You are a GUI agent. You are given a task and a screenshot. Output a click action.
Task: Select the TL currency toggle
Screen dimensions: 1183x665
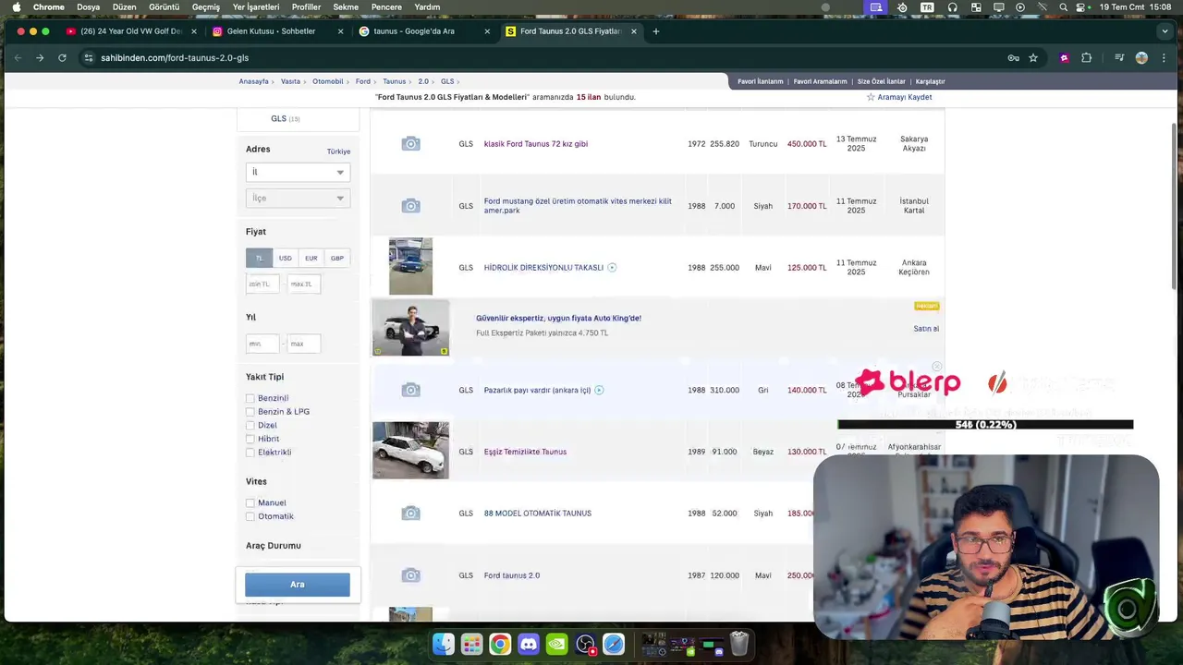(259, 259)
